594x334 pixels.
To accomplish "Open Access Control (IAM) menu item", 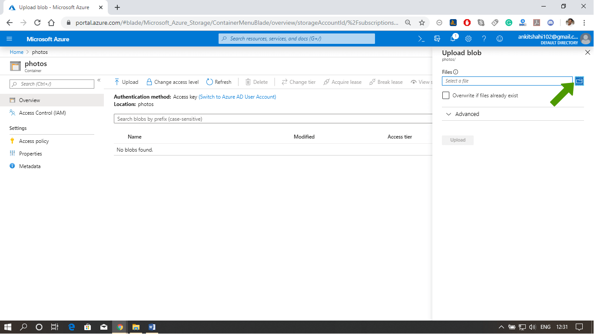I will (x=42, y=113).
